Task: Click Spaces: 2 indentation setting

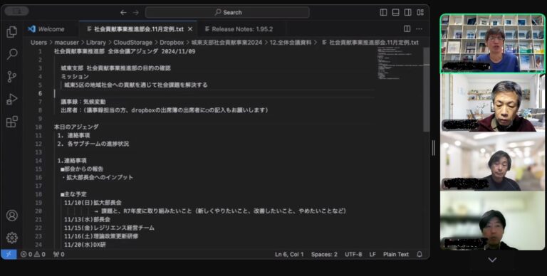Action: (x=324, y=255)
